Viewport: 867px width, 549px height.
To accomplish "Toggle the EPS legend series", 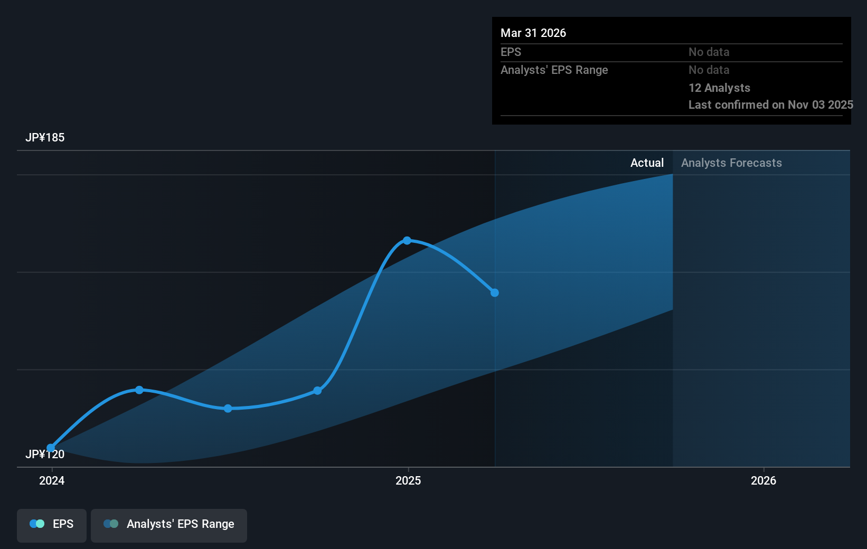I will pos(52,525).
